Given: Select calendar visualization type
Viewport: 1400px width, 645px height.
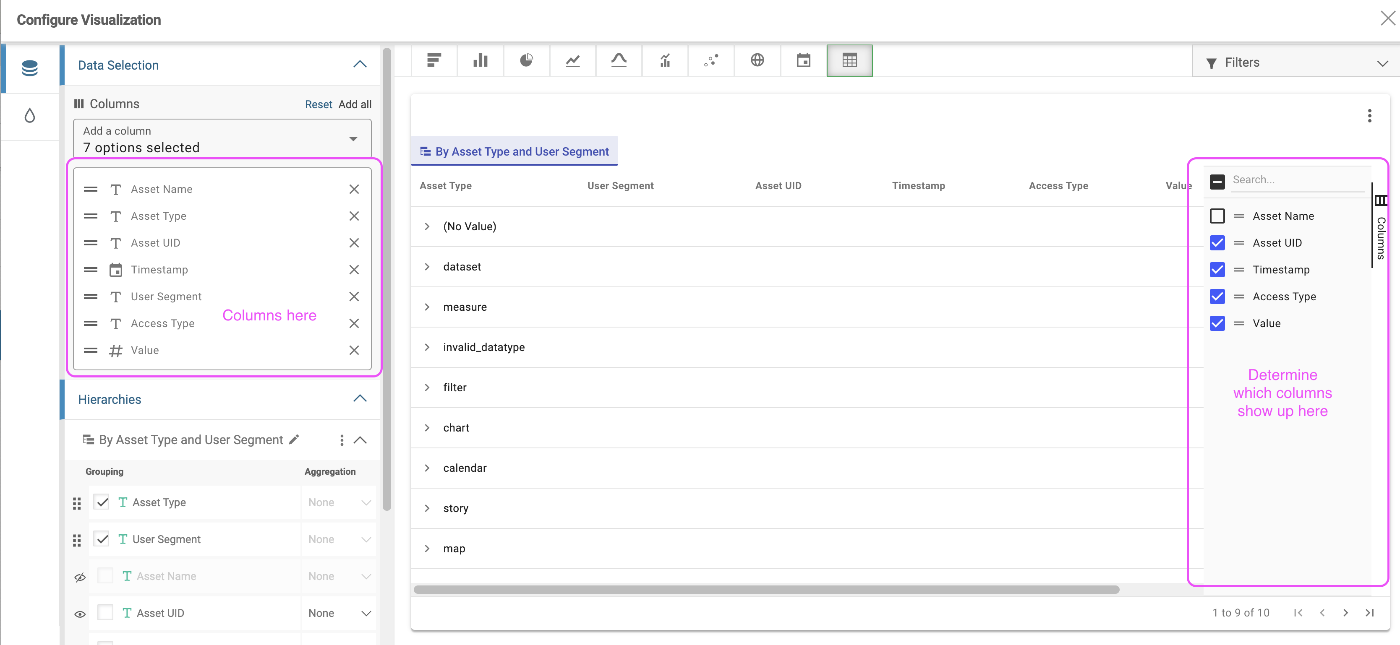Looking at the screenshot, I should click(804, 60).
